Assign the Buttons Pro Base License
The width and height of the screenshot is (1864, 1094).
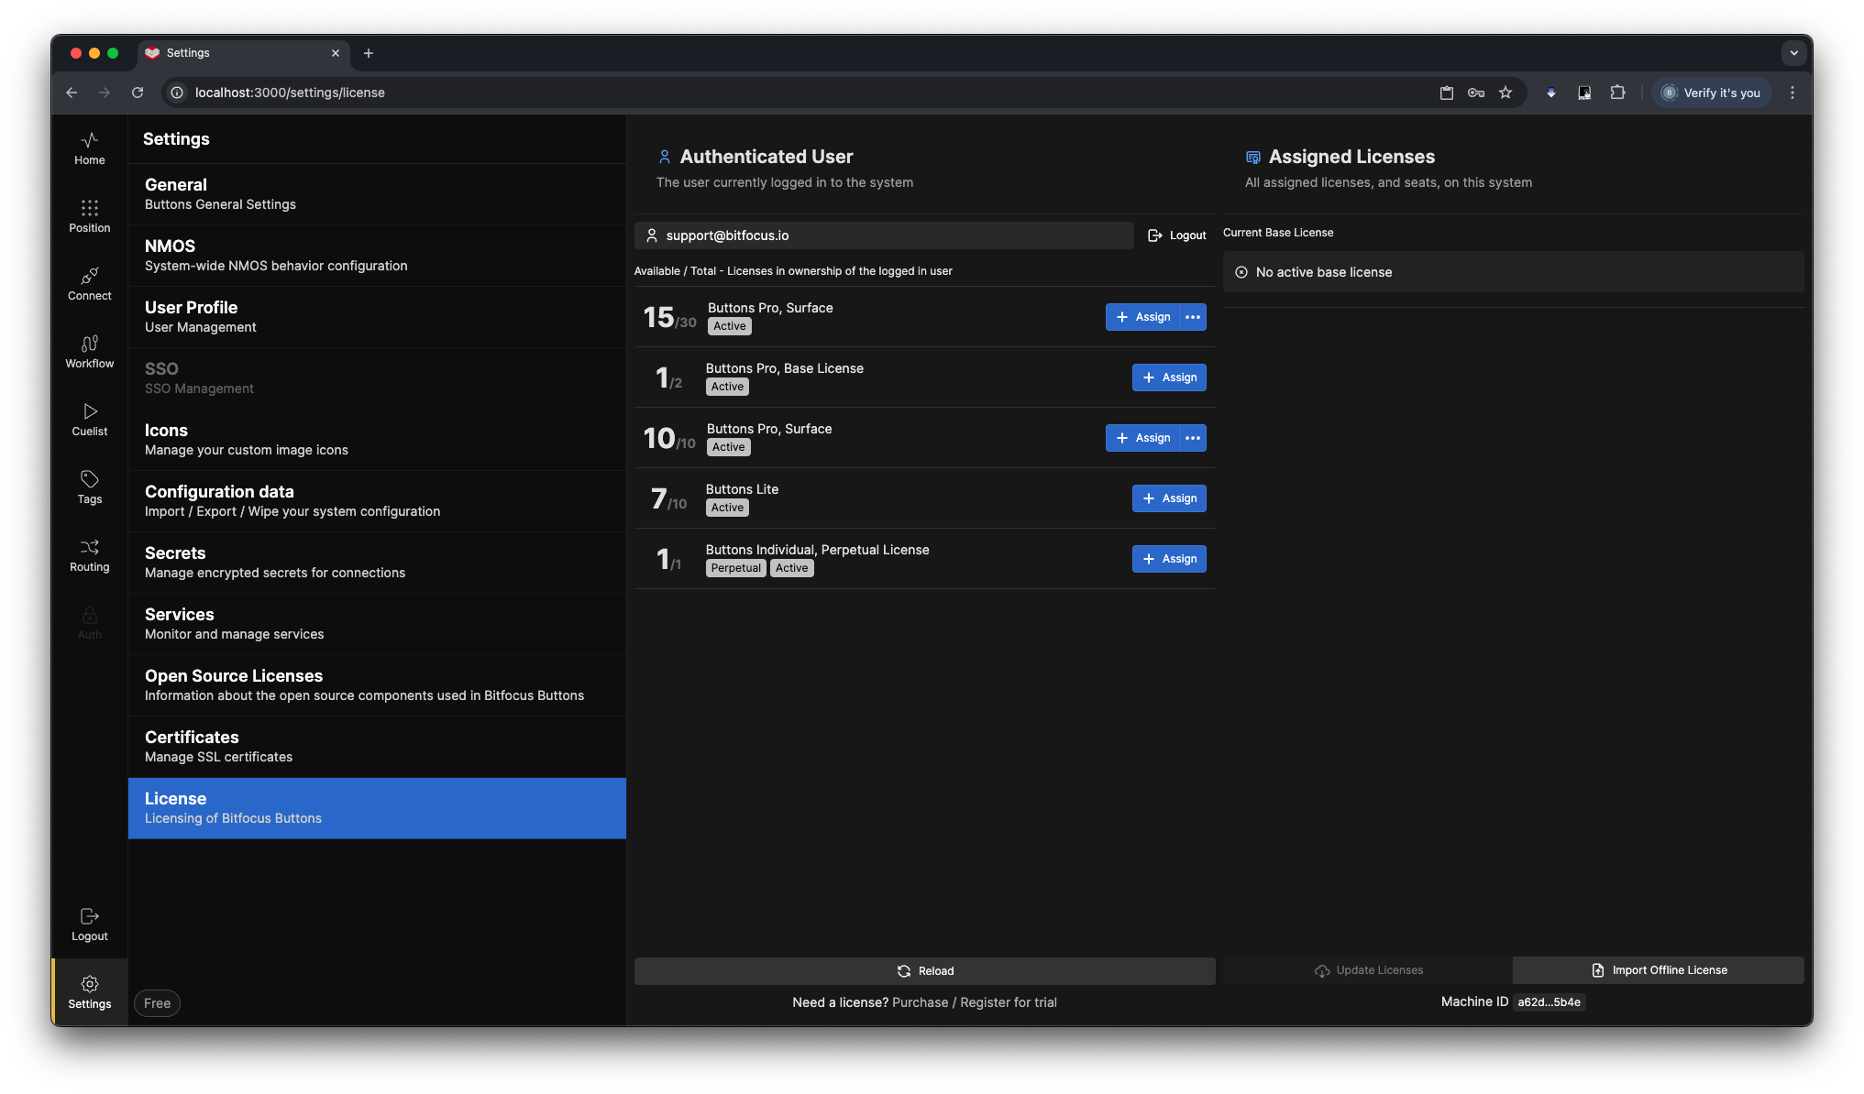tap(1169, 377)
